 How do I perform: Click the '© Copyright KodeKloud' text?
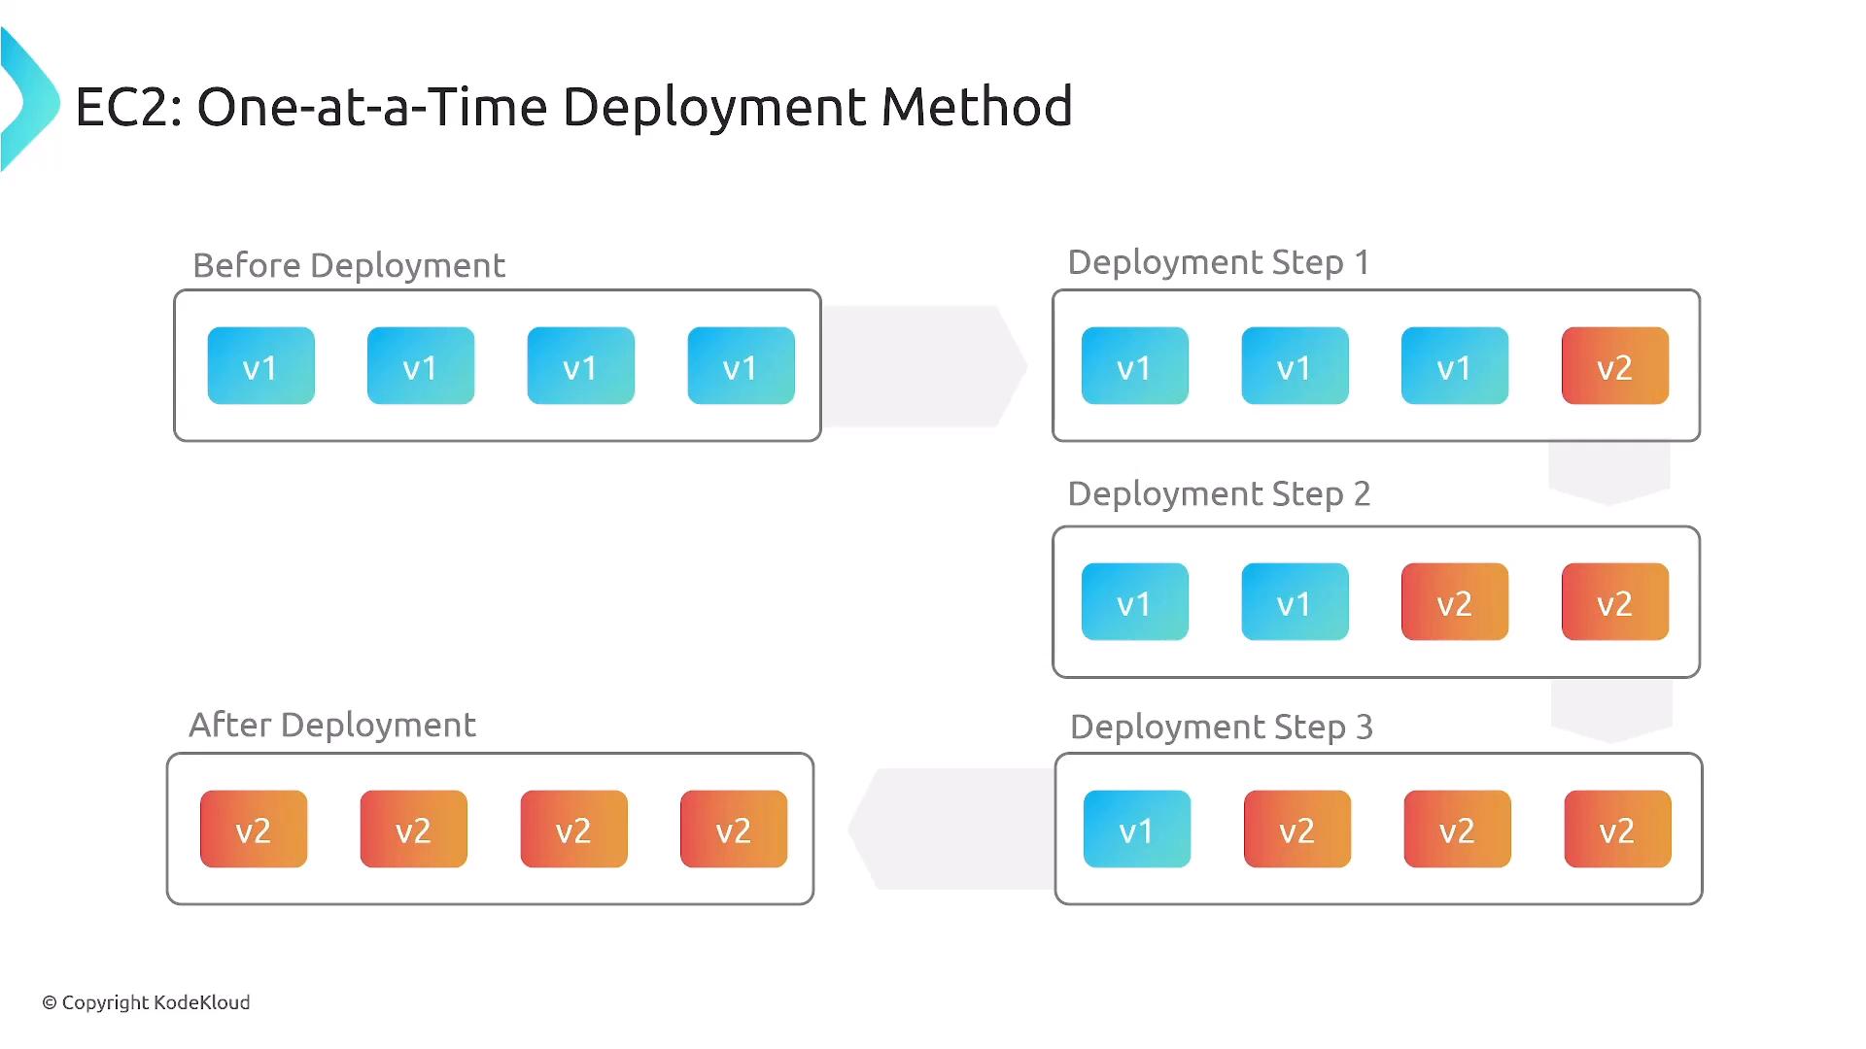pyautogui.click(x=146, y=1002)
